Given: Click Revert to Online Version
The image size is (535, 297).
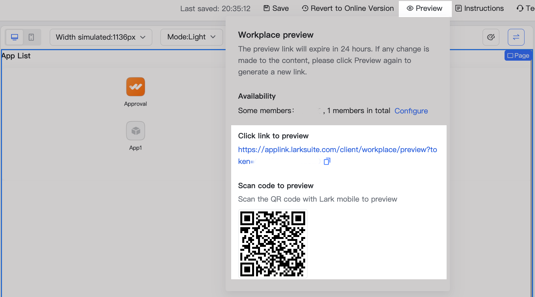Looking at the screenshot, I should point(348,9).
